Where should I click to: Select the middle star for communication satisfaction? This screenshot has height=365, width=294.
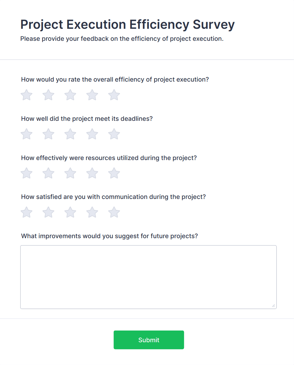pos(70,212)
